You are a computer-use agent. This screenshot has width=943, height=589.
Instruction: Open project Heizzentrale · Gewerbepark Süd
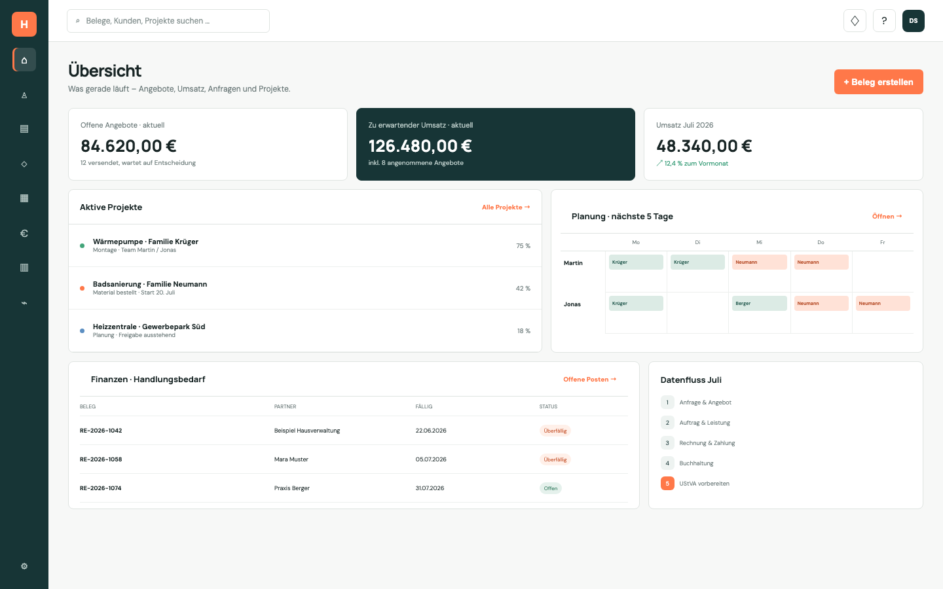[305, 330]
